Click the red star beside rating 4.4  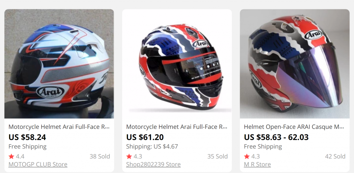pos(11,156)
